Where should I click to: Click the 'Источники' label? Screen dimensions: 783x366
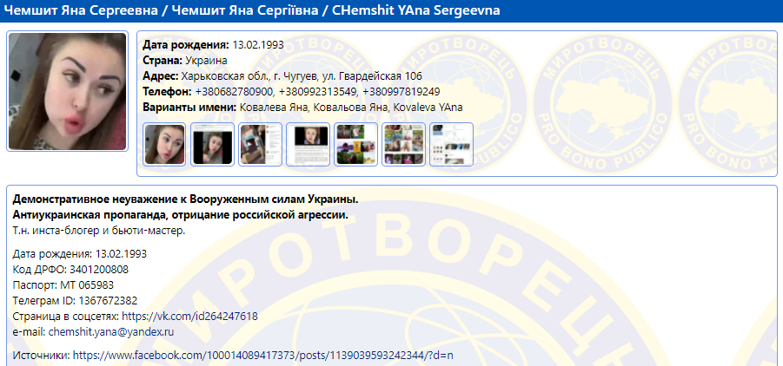(x=42, y=356)
